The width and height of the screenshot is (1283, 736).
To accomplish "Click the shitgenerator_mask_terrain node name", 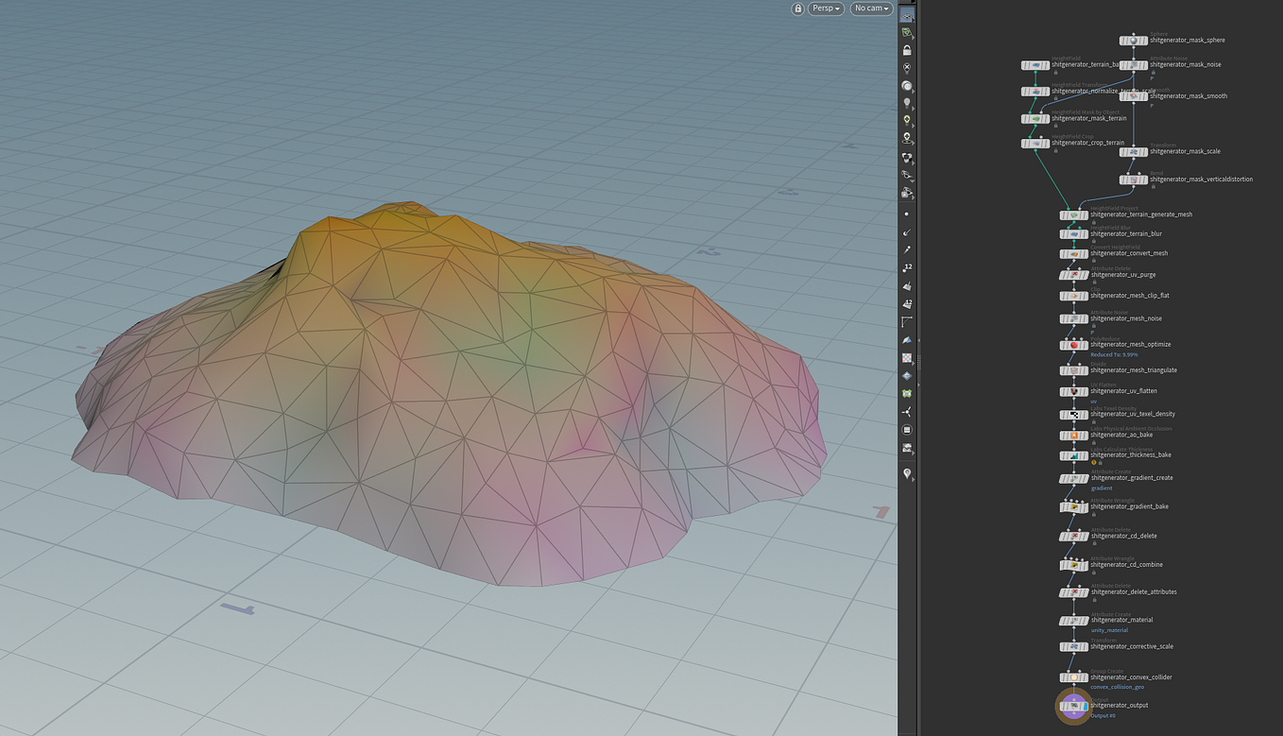I will (1088, 119).
